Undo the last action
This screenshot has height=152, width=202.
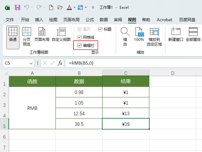pos(27,7)
